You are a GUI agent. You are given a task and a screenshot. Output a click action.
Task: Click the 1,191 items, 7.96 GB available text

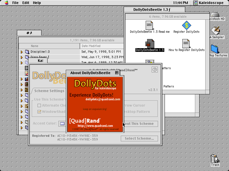click(92, 40)
